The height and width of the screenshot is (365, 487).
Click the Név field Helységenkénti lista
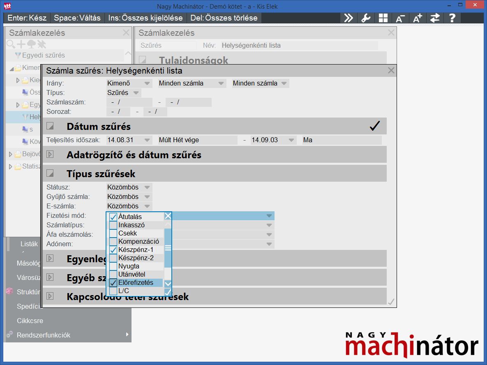point(300,45)
